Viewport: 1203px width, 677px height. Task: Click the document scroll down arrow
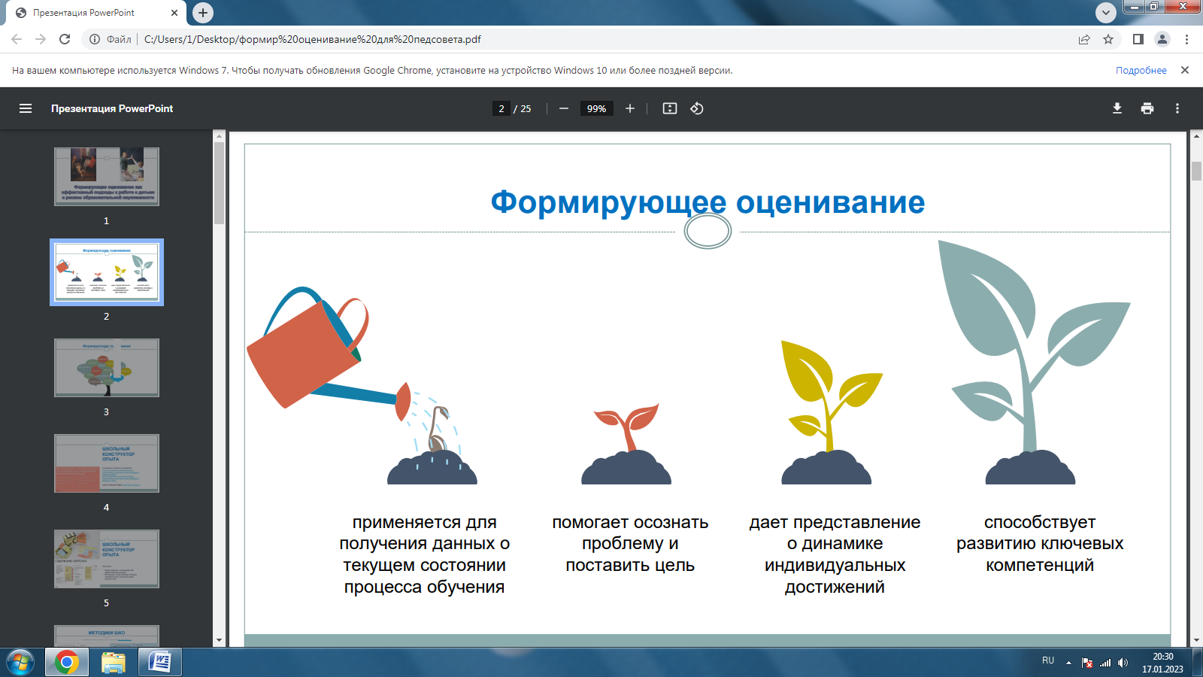(1196, 641)
